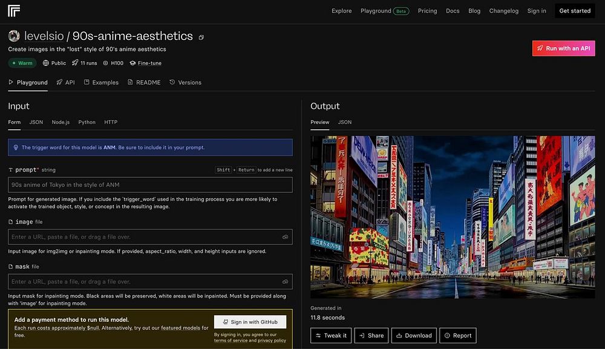Open the featured models link
605x349 pixels.
(x=180, y=328)
